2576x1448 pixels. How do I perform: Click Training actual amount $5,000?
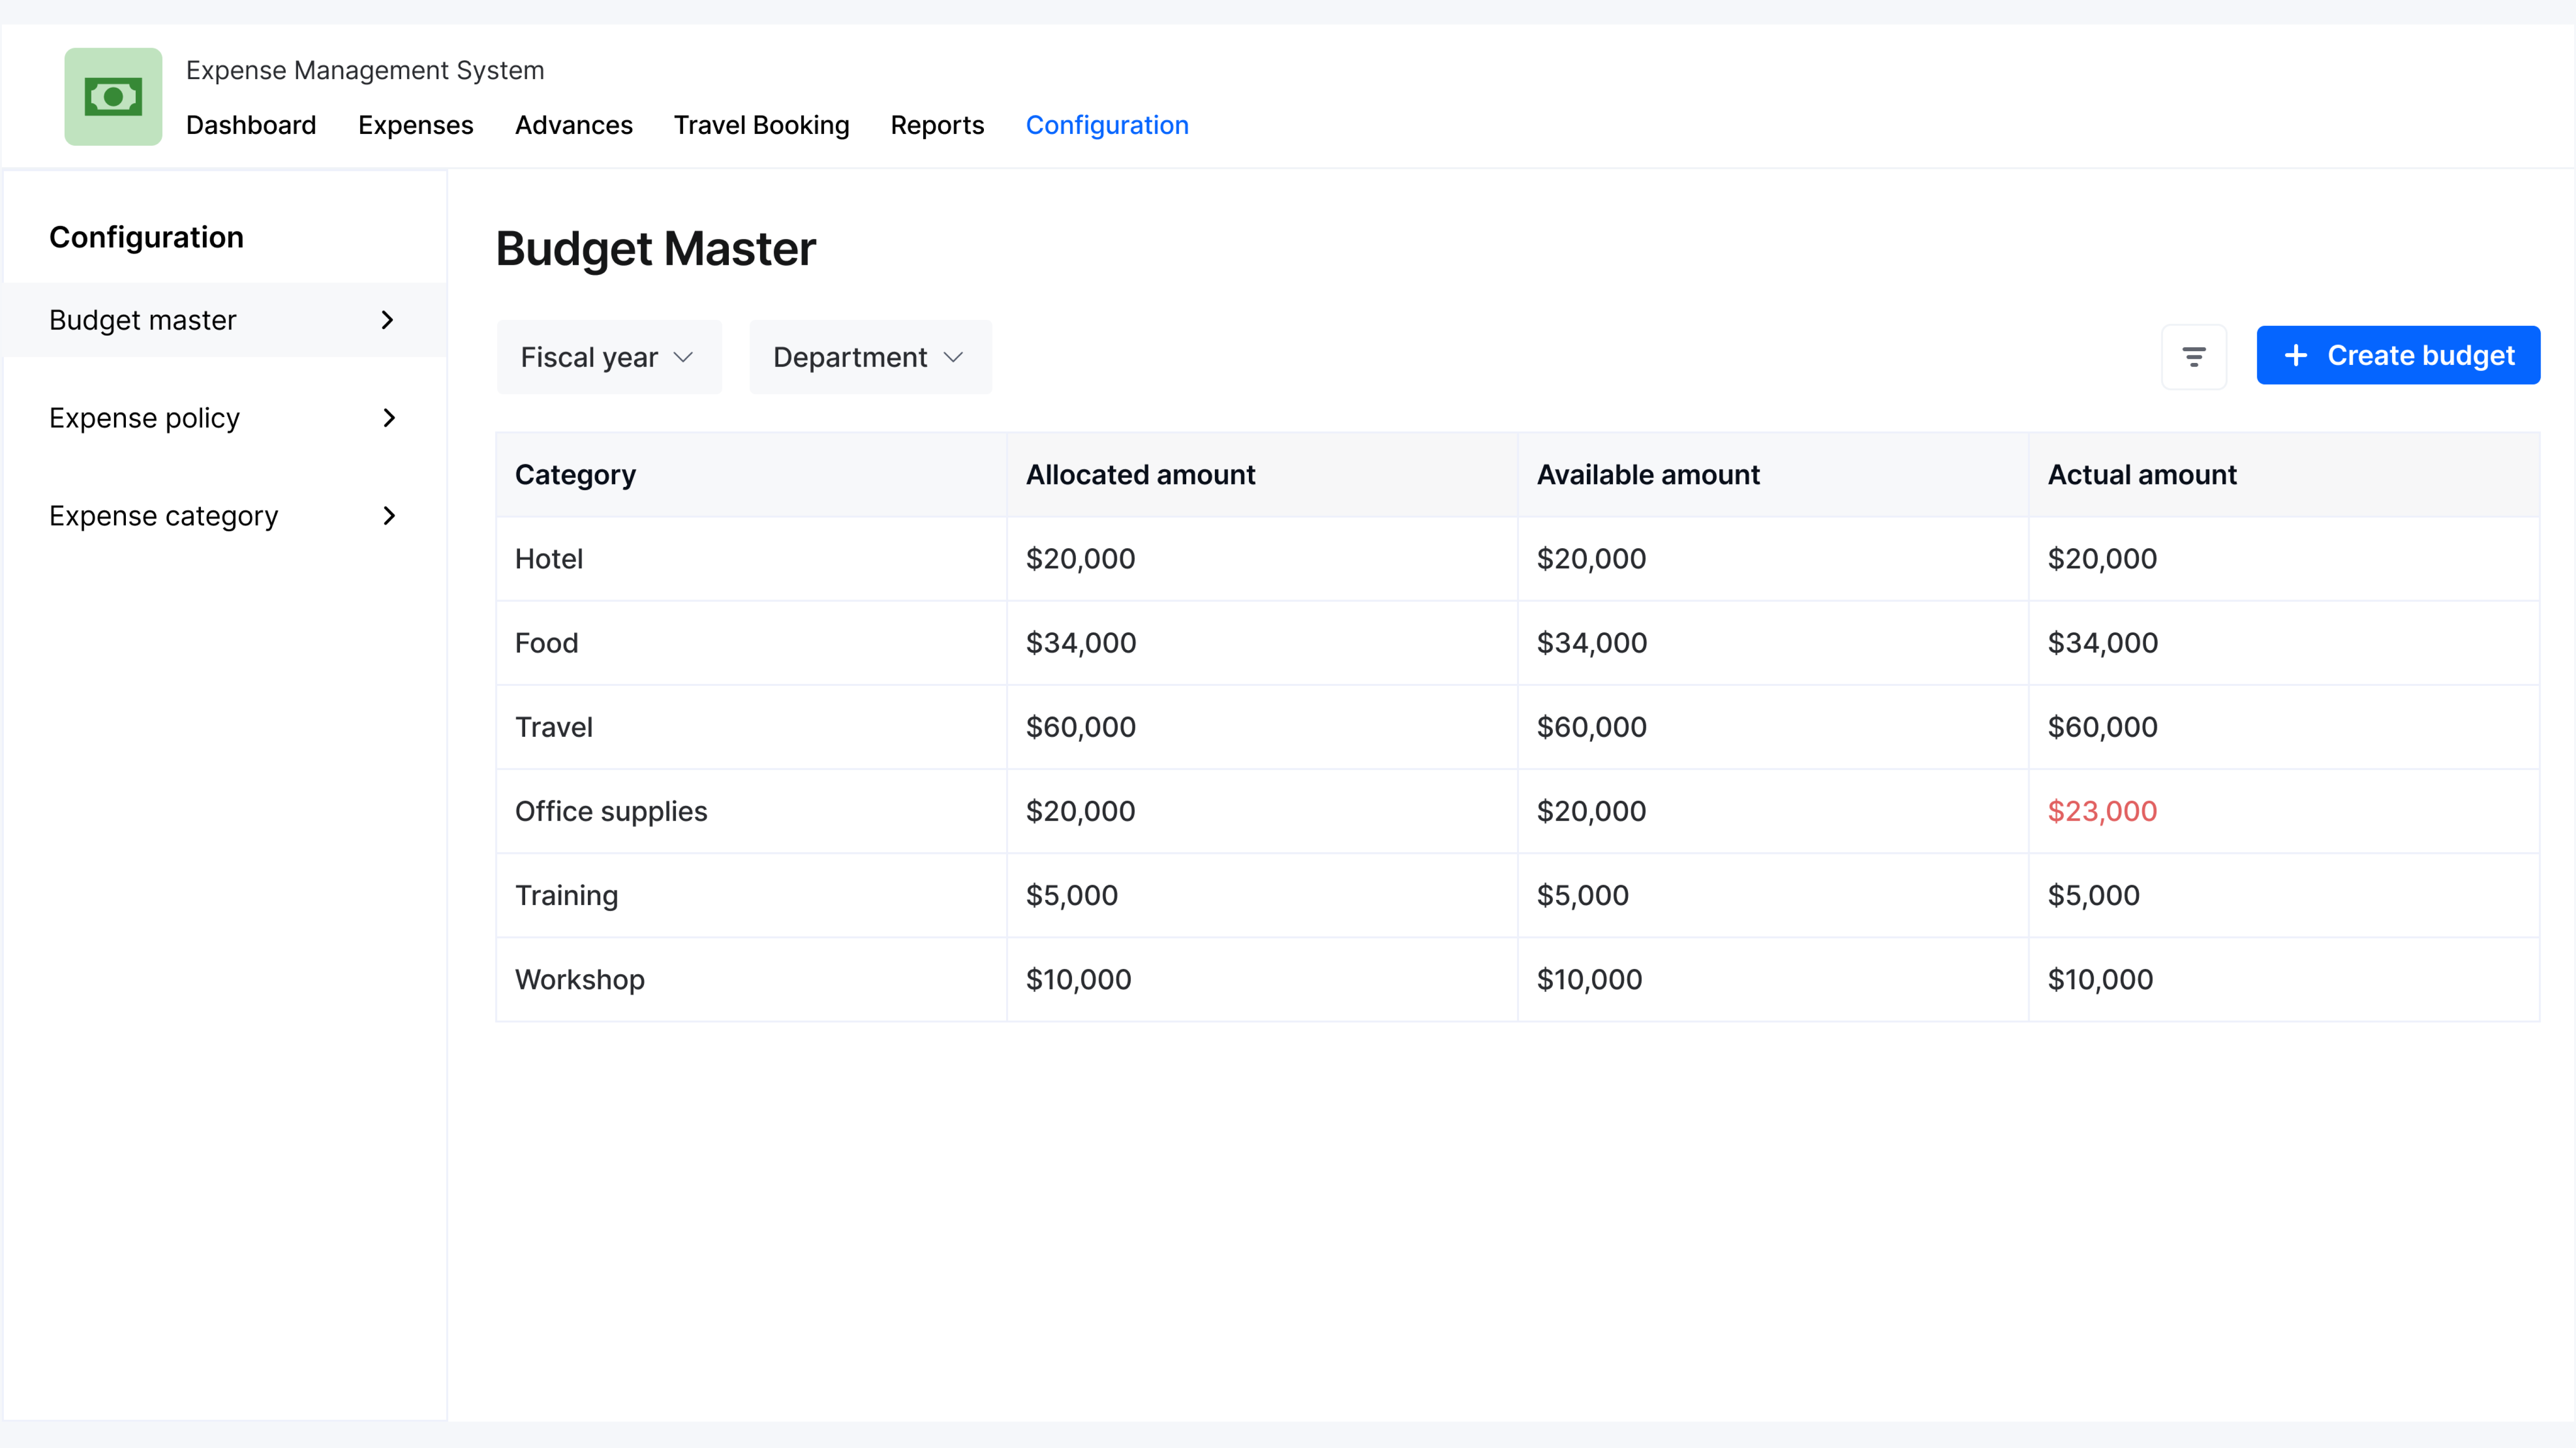point(2094,895)
